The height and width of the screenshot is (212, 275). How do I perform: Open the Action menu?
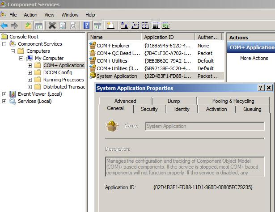[31, 15]
